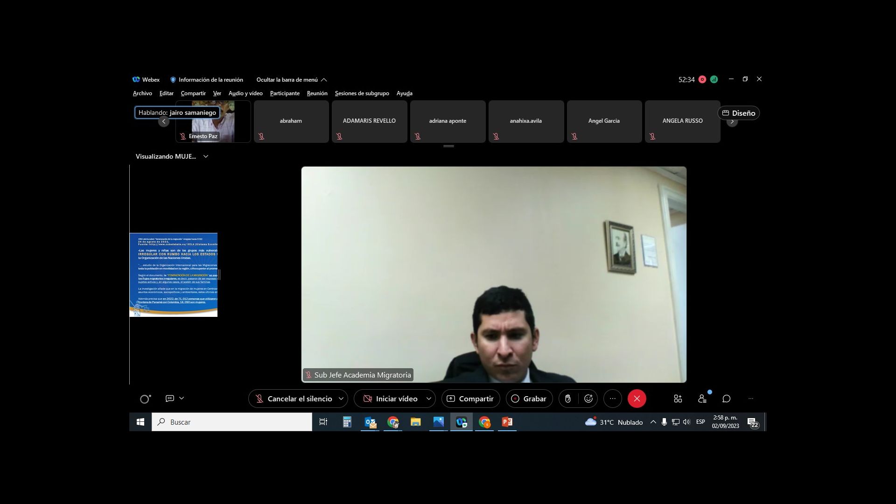
Task: Open the Sesiones de subgrupo menu
Action: pos(362,93)
